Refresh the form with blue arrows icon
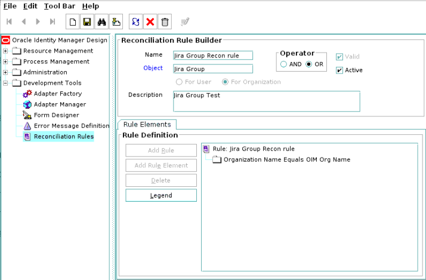The width and height of the screenshot is (426, 280). click(x=135, y=21)
